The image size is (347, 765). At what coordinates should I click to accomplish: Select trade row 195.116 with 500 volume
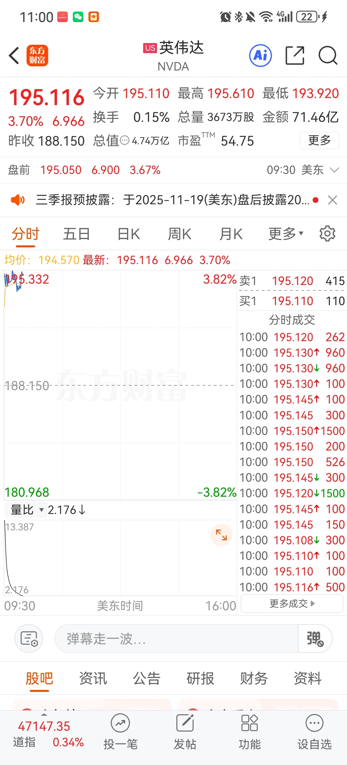(292, 587)
